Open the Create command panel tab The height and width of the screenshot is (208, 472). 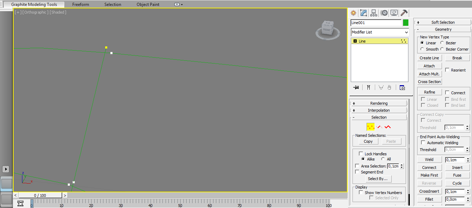click(x=353, y=13)
